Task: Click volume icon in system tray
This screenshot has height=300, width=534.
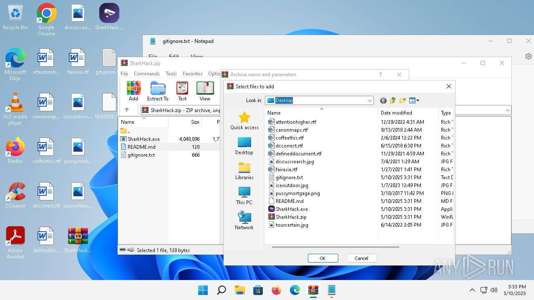Action: 494,290
